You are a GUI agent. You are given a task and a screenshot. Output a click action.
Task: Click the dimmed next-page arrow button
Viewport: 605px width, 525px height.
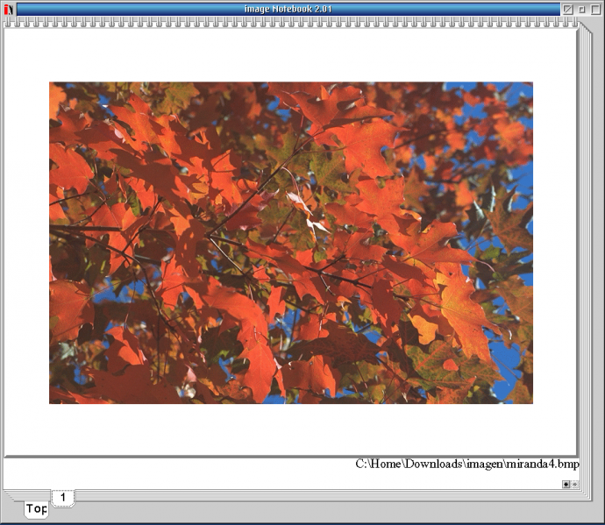[575, 485]
